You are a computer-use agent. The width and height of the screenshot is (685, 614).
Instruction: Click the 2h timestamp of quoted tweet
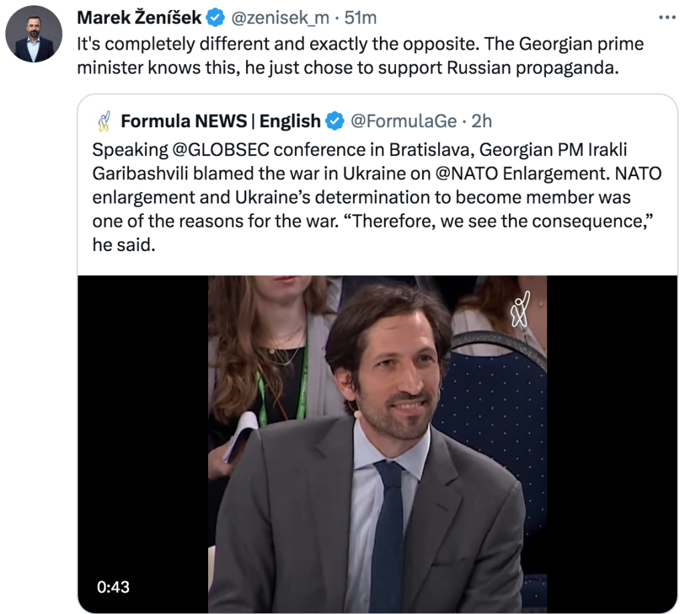[x=482, y=121]
